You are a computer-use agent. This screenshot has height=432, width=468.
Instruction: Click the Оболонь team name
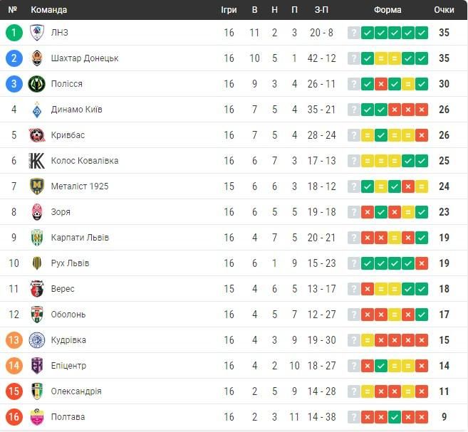point(68,315)
